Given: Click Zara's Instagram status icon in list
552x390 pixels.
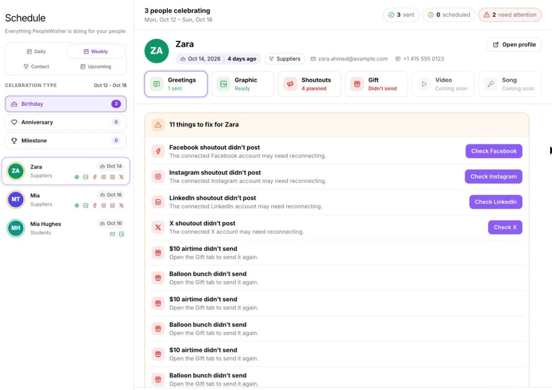Looking at the screenshot, I should point(104,177).
